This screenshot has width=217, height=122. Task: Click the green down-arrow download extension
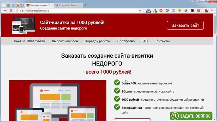point(180,11)
